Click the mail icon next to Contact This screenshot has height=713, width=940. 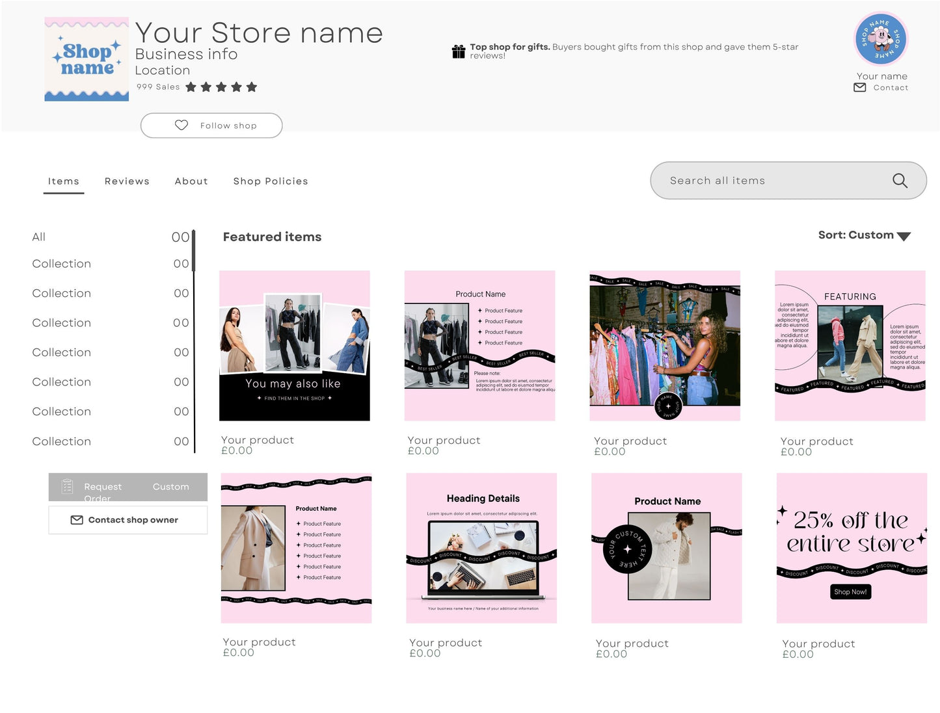[x=859, y=87]
